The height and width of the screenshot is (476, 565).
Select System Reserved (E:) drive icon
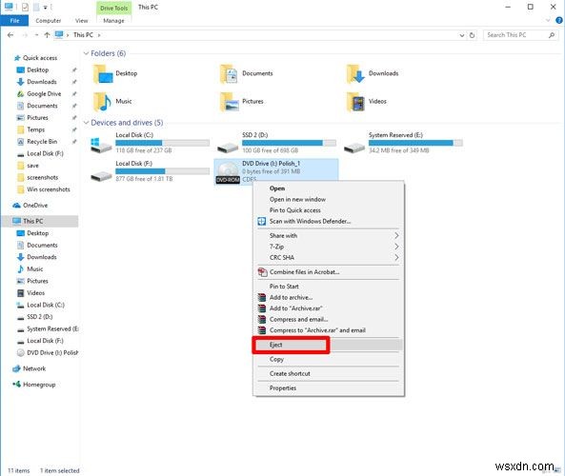point(354,147)
